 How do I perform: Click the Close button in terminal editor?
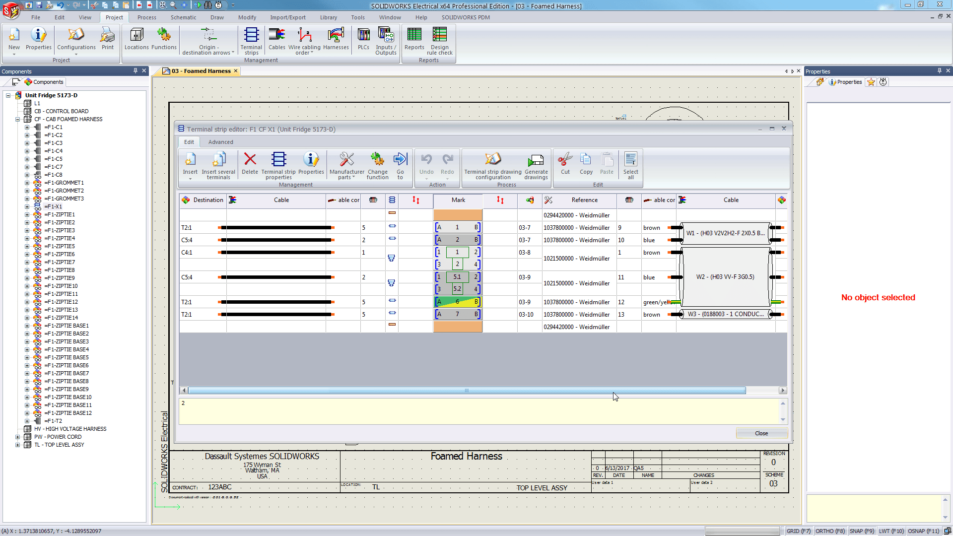tap(760, 433)
